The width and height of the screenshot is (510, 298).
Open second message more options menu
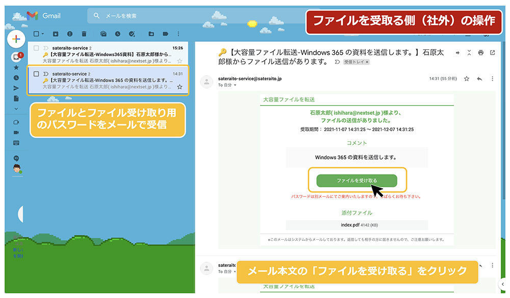tap(493, 265)
